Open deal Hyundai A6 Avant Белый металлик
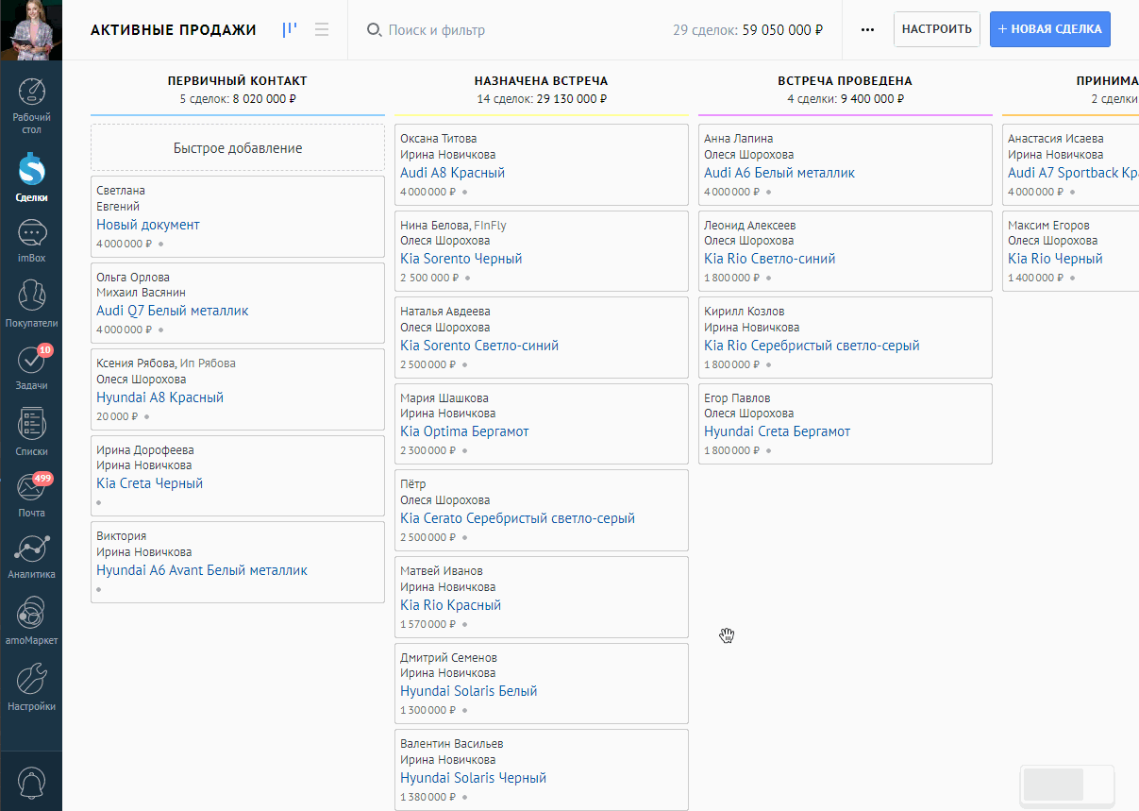The height and width of the screenshot is (811, 1139). (202, 570)
